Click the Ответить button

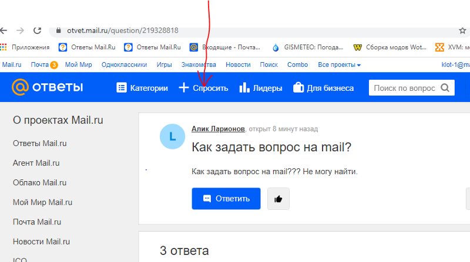(x=226, y=199)
